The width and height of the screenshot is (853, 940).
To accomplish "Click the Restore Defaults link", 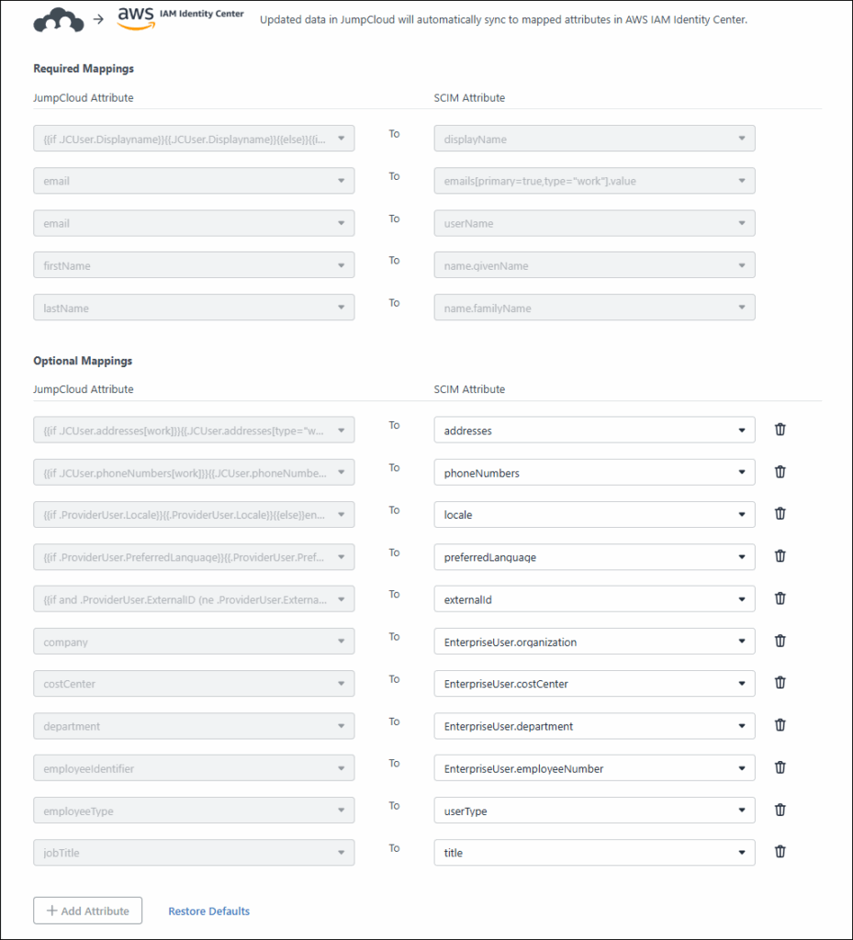I will [208, 912].
